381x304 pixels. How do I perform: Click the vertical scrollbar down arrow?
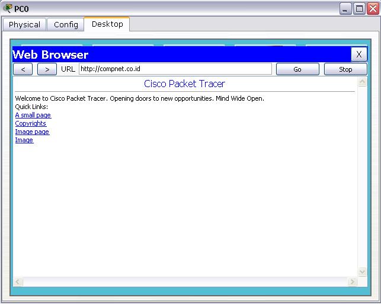(362, 271)
